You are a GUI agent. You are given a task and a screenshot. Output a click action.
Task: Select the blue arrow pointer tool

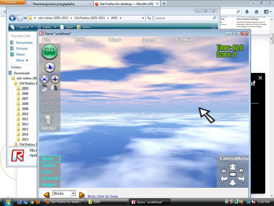coord(50,67)
